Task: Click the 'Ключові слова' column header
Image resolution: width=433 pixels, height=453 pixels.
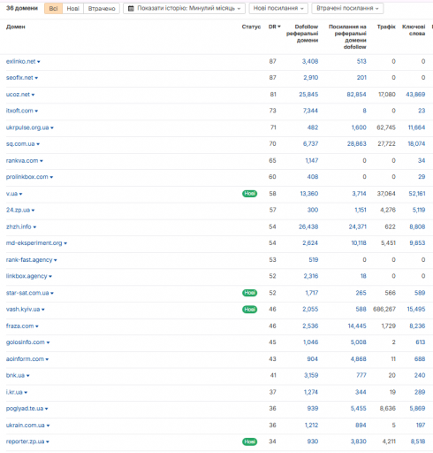Action: click(414, 30)
